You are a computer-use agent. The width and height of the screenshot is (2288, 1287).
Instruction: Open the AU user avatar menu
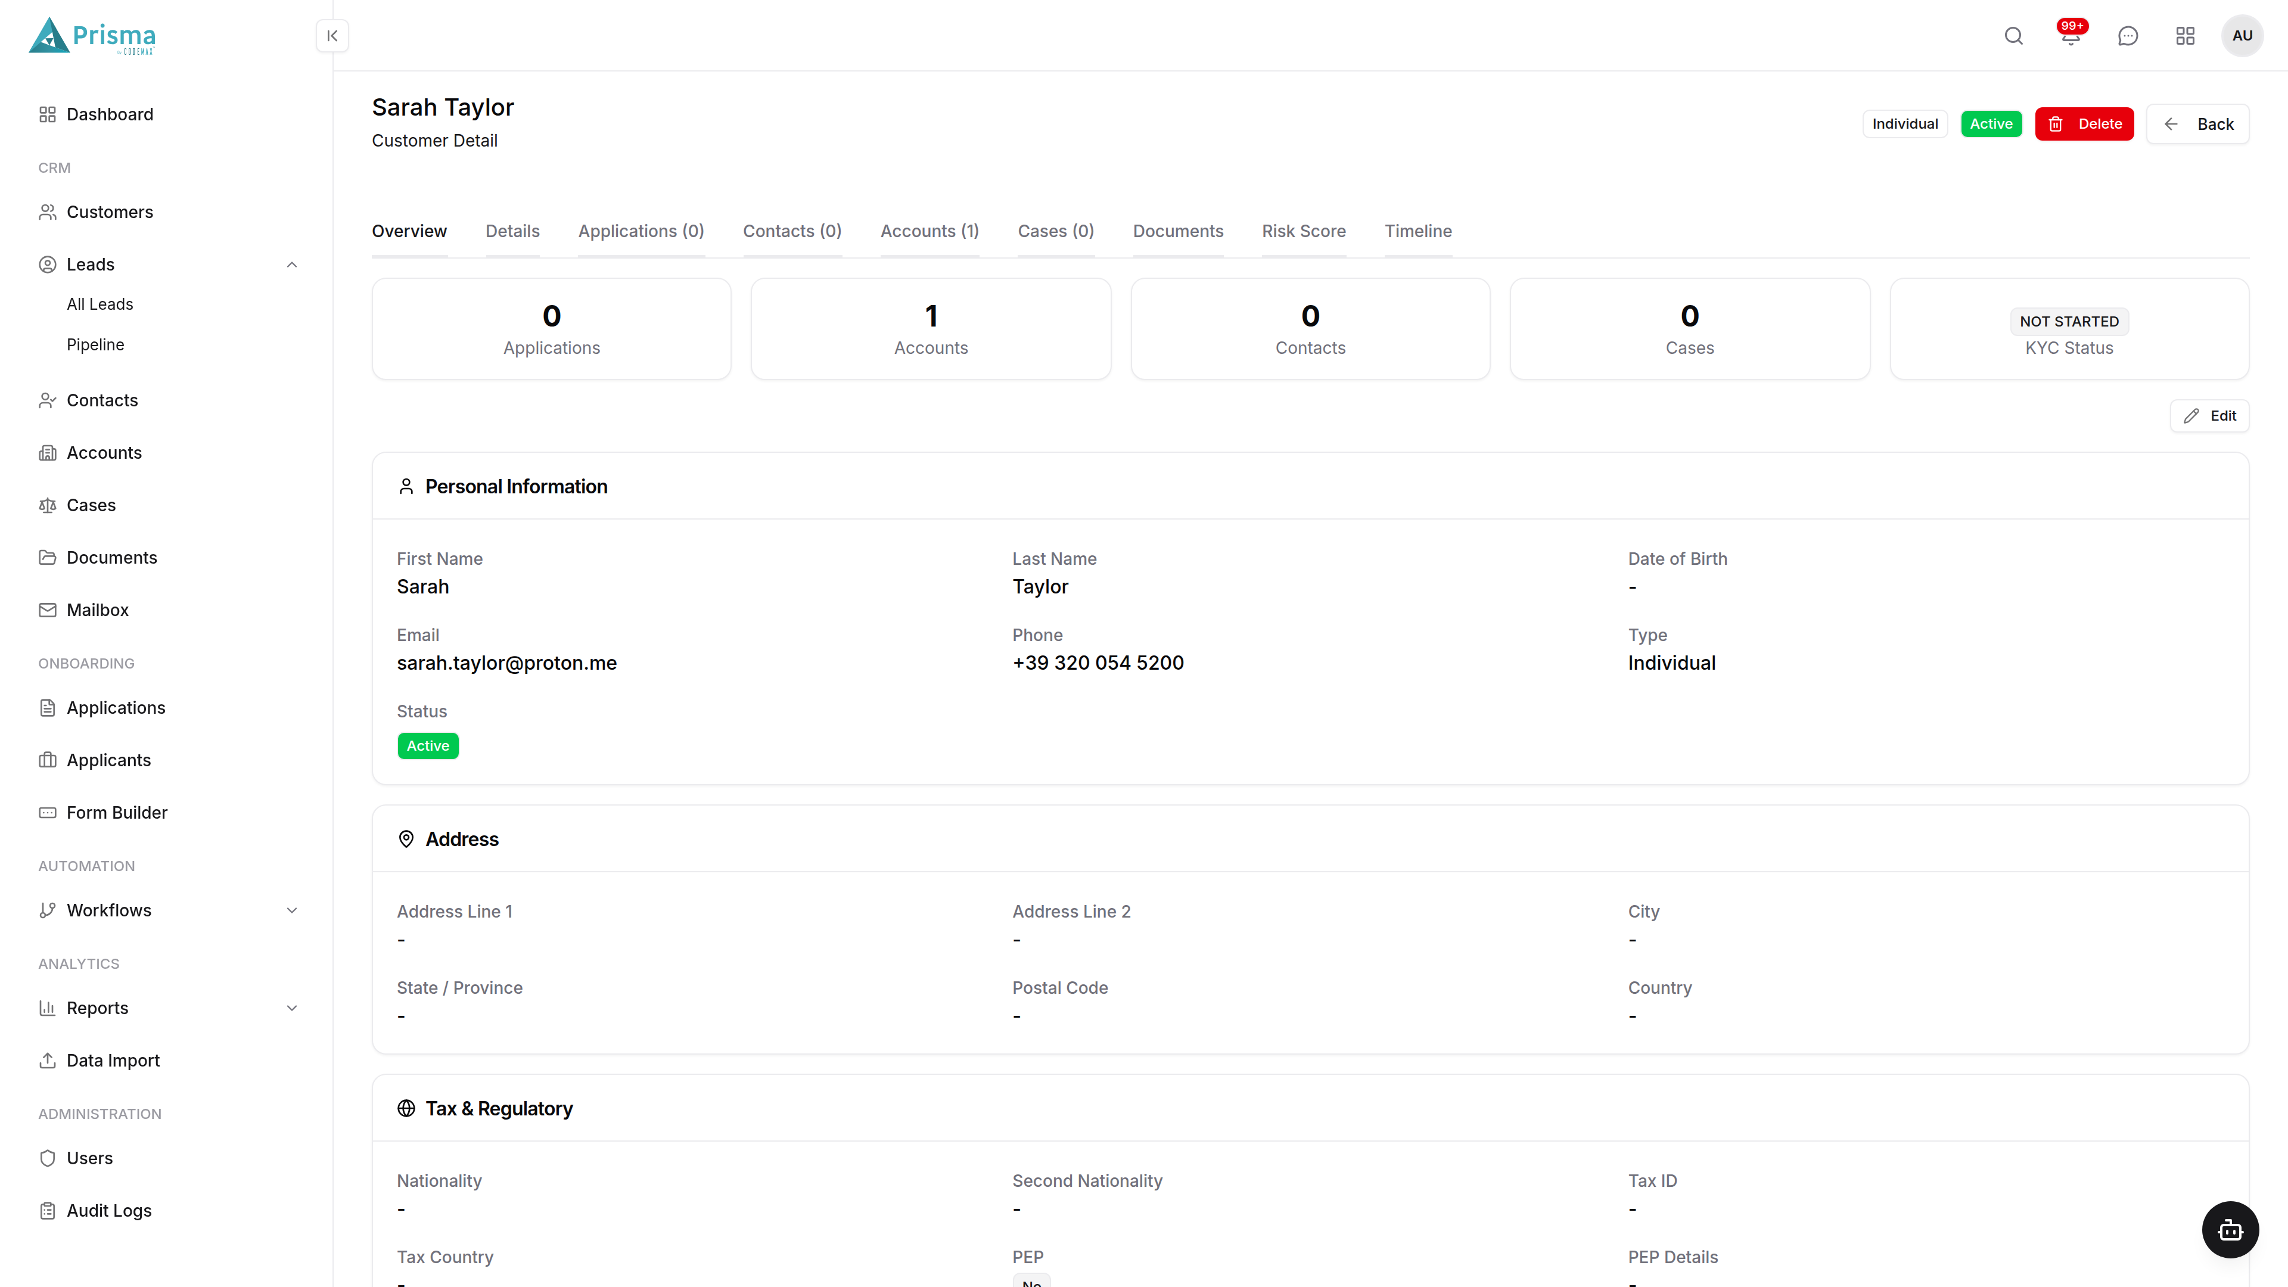[x=2242, y=36]
